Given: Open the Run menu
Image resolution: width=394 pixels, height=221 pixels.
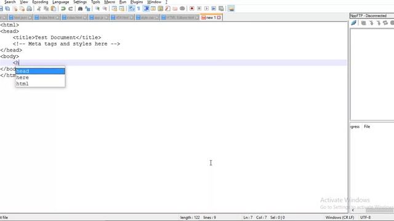Looking at the screenshot, I should tap(123, 2).
